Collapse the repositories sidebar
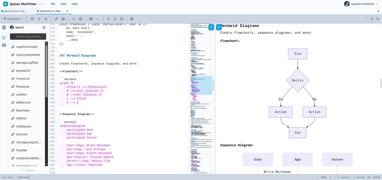Viewport: 382px width, 180px height. point(28,170)
